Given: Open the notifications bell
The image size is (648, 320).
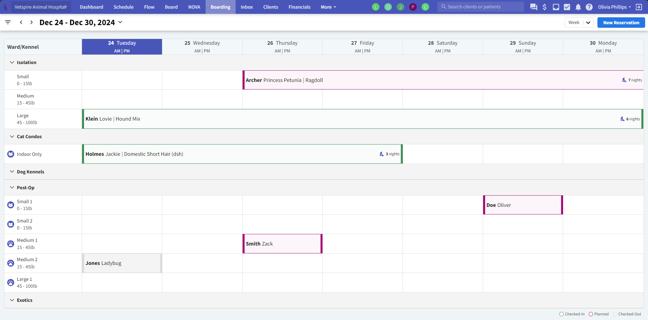Looking at the screenshot, I should coord(578,7).
